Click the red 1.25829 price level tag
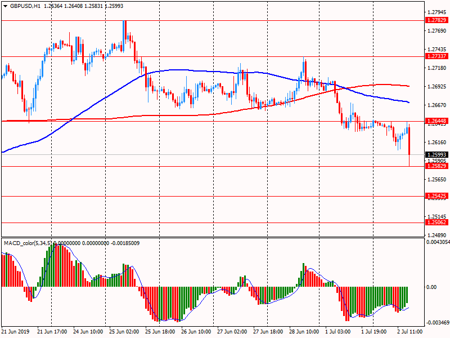This screenshot has height=338, width=450. pyautogui.click(x=437, y=166)
